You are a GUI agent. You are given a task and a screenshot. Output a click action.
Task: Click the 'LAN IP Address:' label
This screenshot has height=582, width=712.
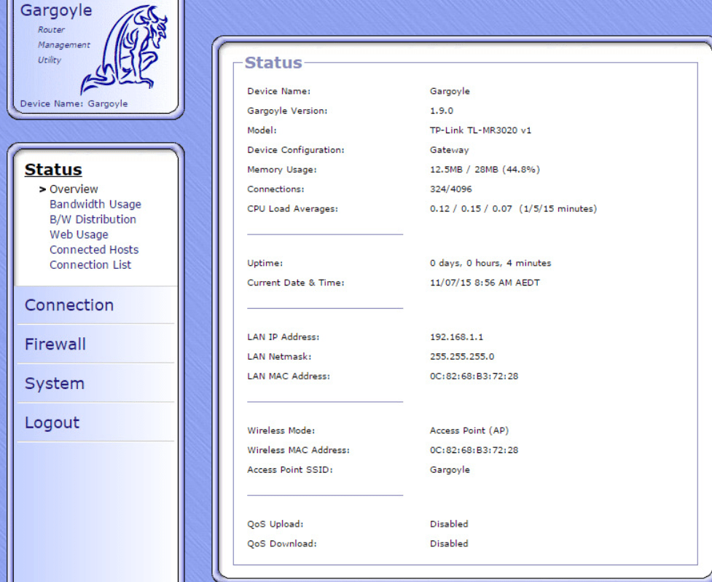pyautogui.click(x=283, y=337)
